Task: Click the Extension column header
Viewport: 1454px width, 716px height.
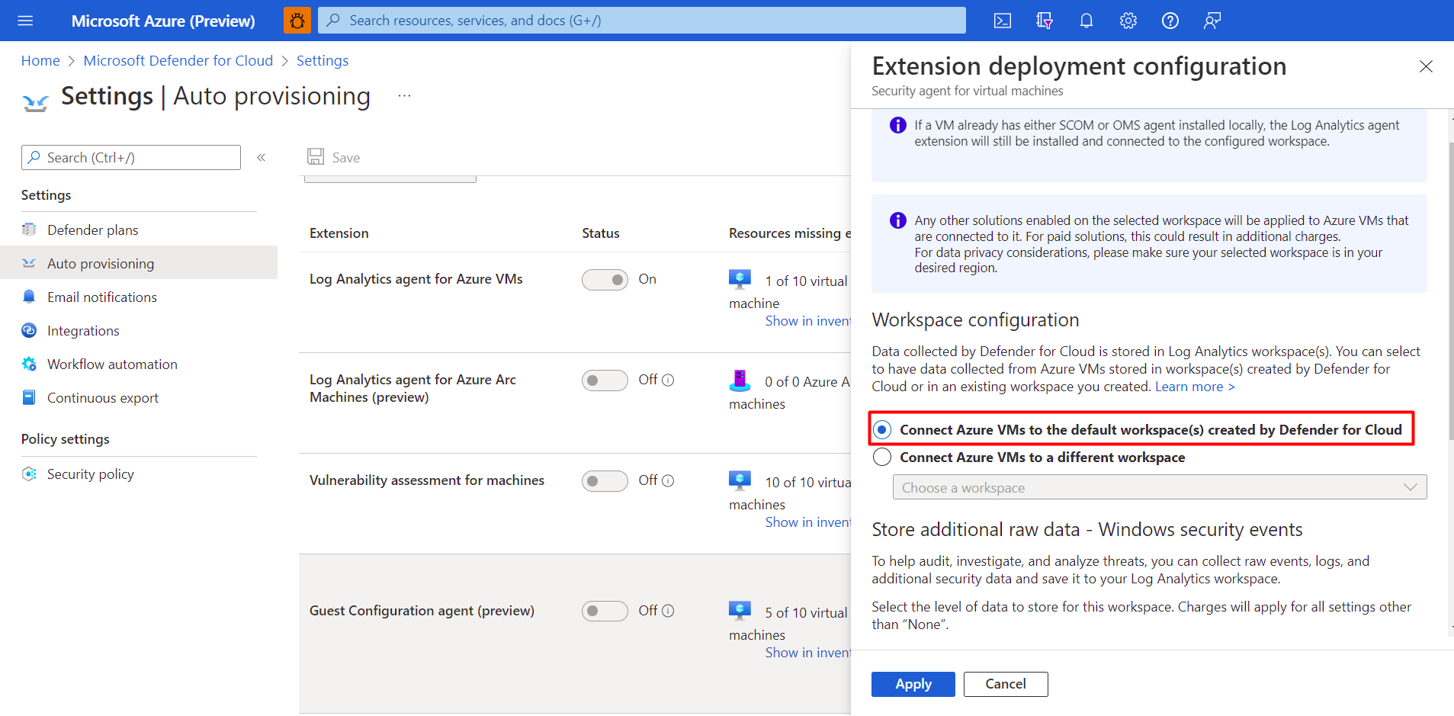Action: pyautogui.click(x=339, y=233)
